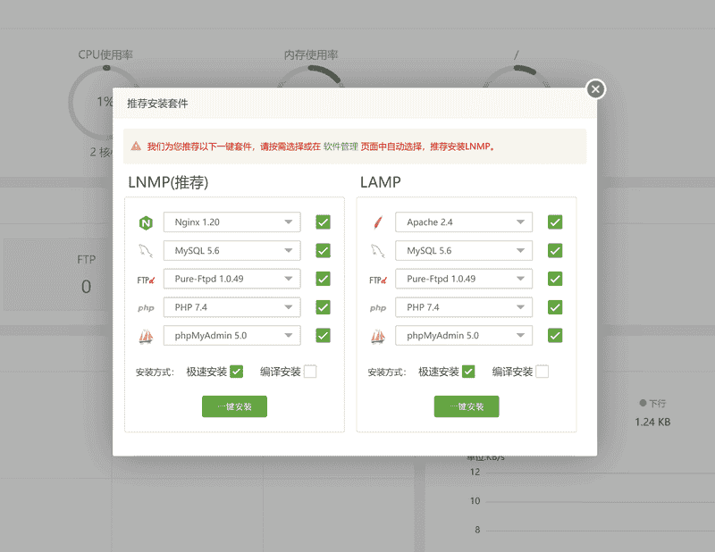Open the LAMP phpMyAdmin 5.0 dropdown
This screenshot has height=552, width=715.
click(x=464, y=336)
